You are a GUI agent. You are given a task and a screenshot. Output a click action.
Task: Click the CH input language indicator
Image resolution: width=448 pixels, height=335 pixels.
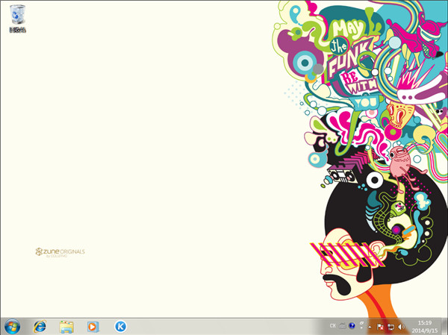[333, 326]
